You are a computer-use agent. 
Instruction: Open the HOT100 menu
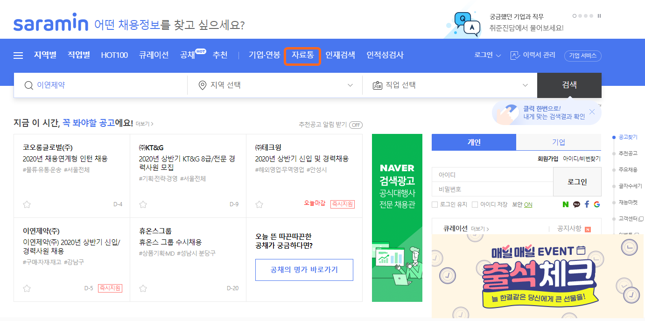114,55
